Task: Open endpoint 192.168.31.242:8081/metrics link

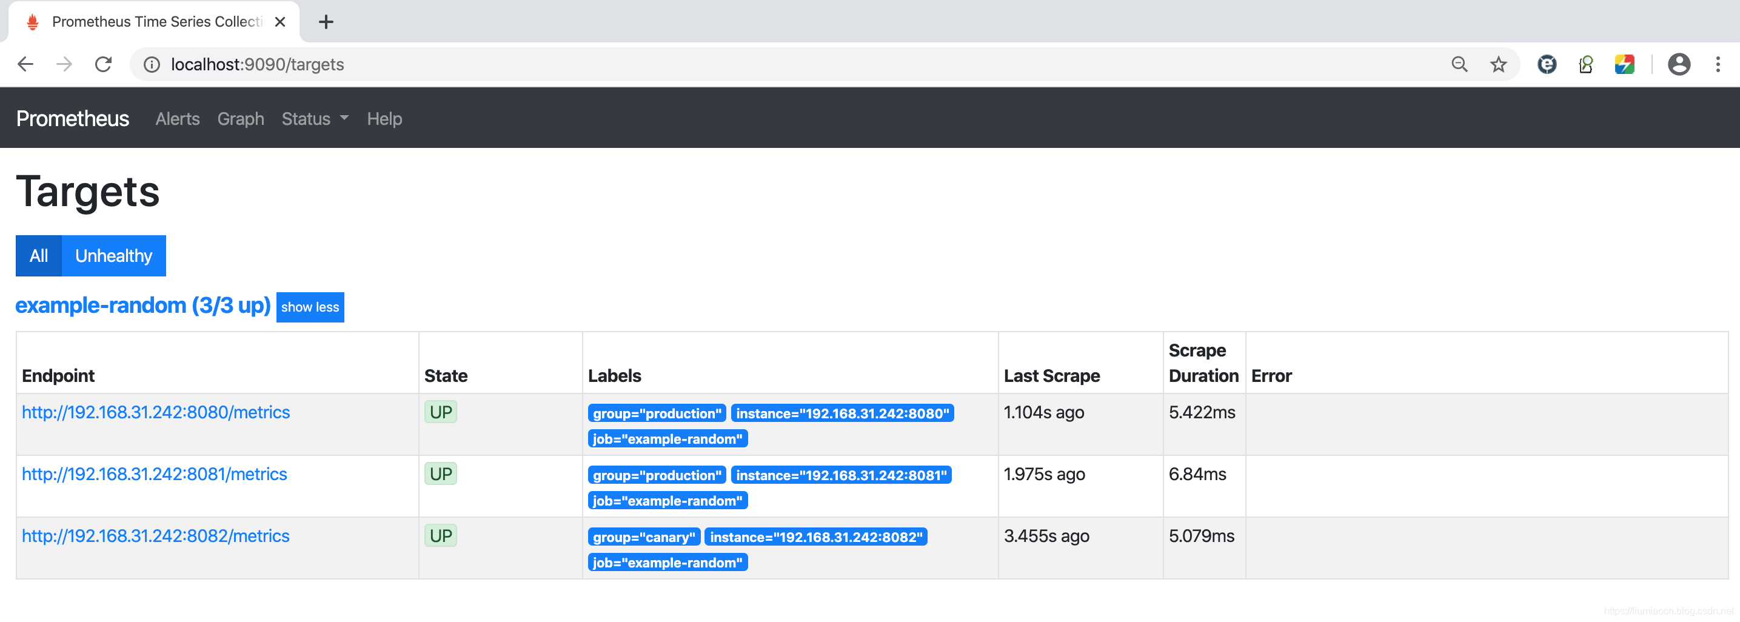Action: pyautogui.click(x=155, y=474)
